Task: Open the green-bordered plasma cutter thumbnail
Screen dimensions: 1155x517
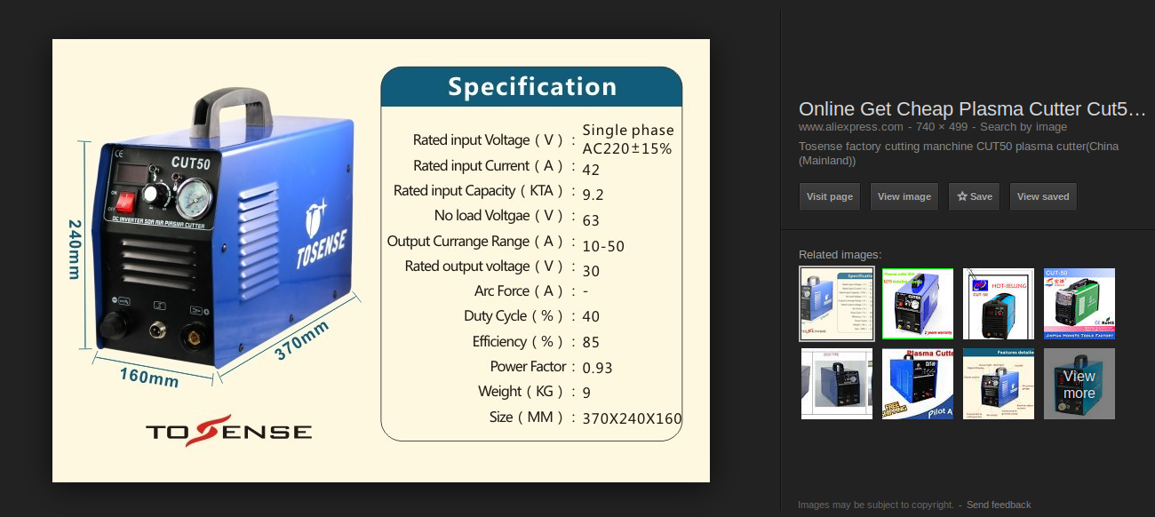Action: tap(917, 304)
